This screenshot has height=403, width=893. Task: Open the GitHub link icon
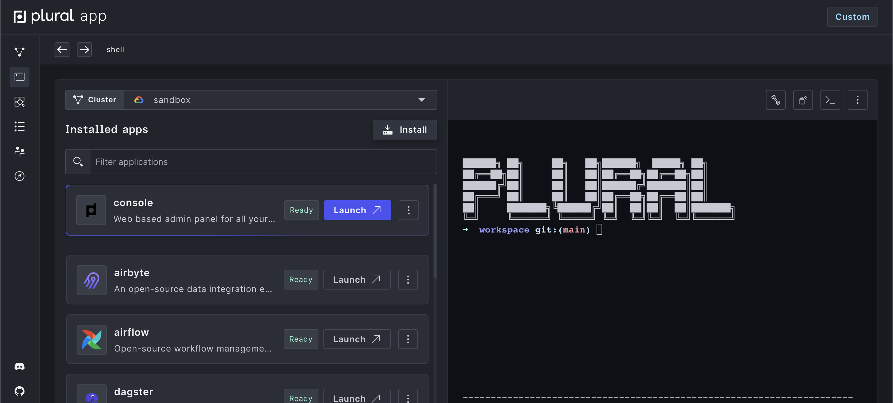(x=20, y=391)
